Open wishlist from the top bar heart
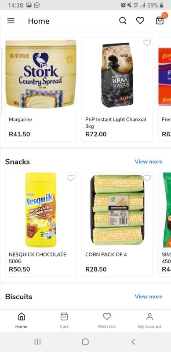Screen dimensions: 171x352 [x=140, y=21]
